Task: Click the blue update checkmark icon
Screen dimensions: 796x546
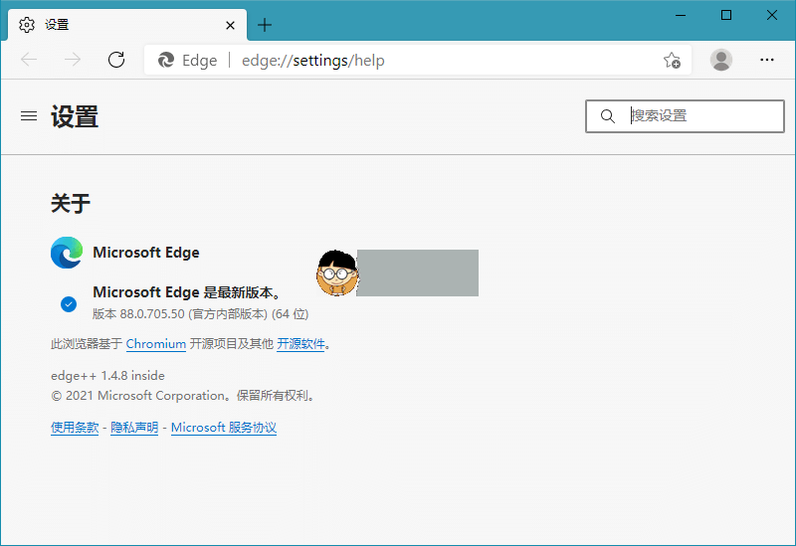Action: [69, 304]
